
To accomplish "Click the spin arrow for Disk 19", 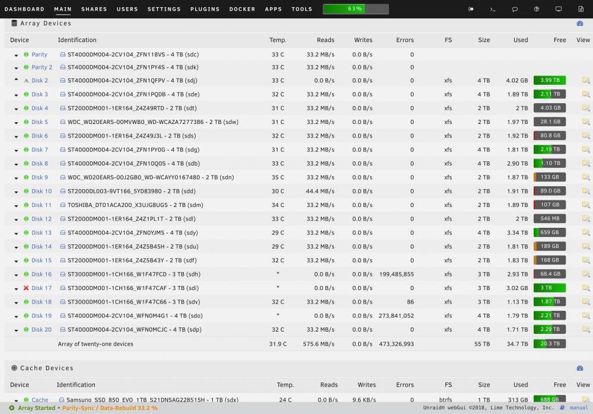I will pos(16,317).
